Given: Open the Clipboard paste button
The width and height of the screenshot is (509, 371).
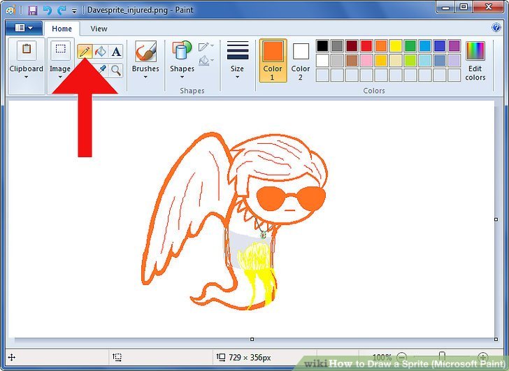Looking at the screenshot, I should tap(27, 60).
